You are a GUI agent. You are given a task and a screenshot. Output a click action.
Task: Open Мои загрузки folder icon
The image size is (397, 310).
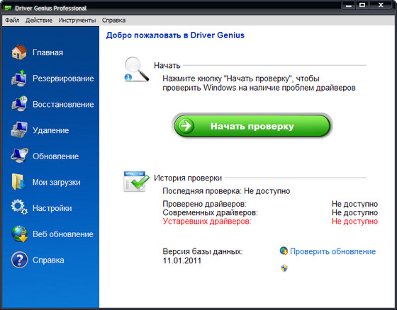pyautogui.click(x=18, y=182)
